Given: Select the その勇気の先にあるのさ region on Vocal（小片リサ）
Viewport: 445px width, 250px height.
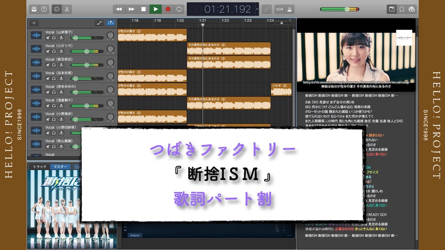Looking at the screenshot, I should pyautogui.click(x=229, y=49).
